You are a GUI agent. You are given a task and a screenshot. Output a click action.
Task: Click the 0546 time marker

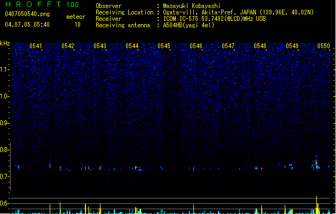pyautogui.click(x=196, y=46)
